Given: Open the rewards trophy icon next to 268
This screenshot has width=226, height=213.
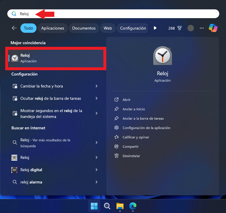Looking at the screenshot, I should 180,28.
